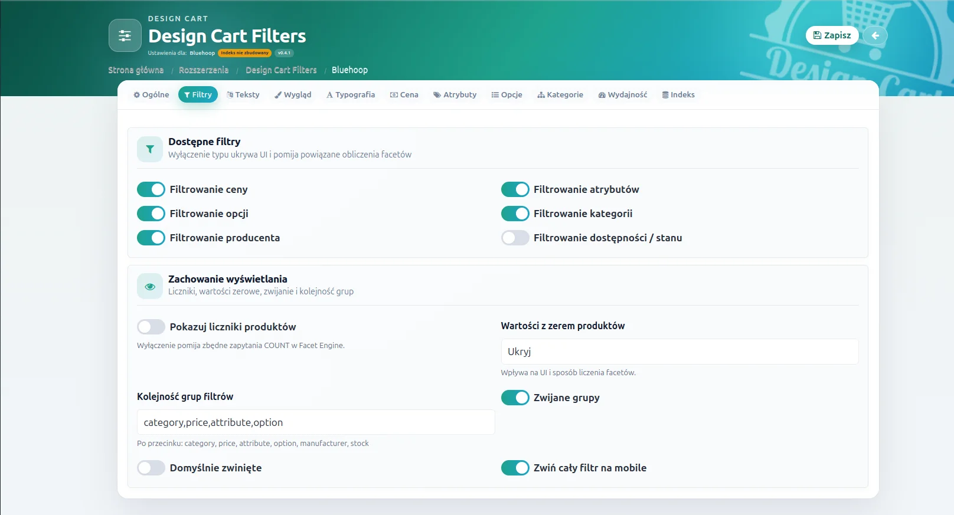Click the Design Cart Filters breadcrumb link
This screenshot has height=515, width=954.
click(281, 70)
